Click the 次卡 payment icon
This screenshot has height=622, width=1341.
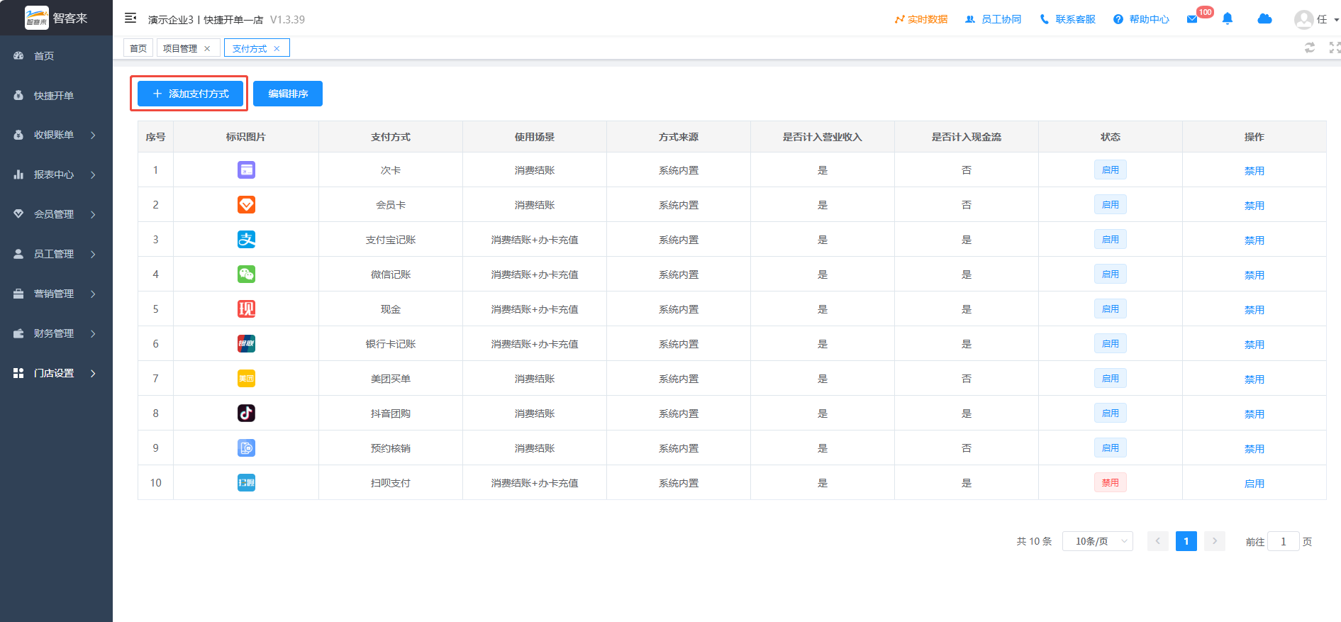coord(246,170)
